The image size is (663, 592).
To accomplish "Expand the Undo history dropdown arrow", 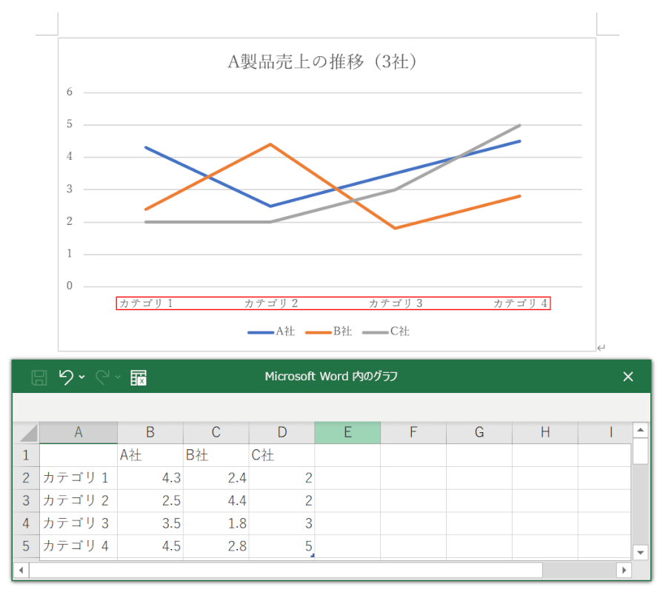I will (x=82, y=377).
